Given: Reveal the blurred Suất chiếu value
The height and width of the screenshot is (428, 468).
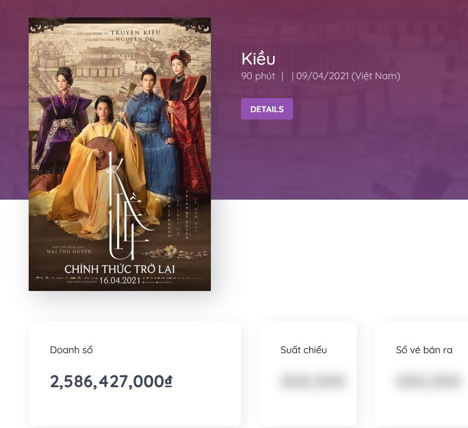Looking at the screenshot, I should [312, 381].
